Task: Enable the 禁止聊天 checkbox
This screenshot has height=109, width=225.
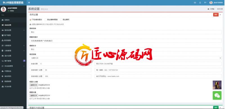Action: coord(61,20)
